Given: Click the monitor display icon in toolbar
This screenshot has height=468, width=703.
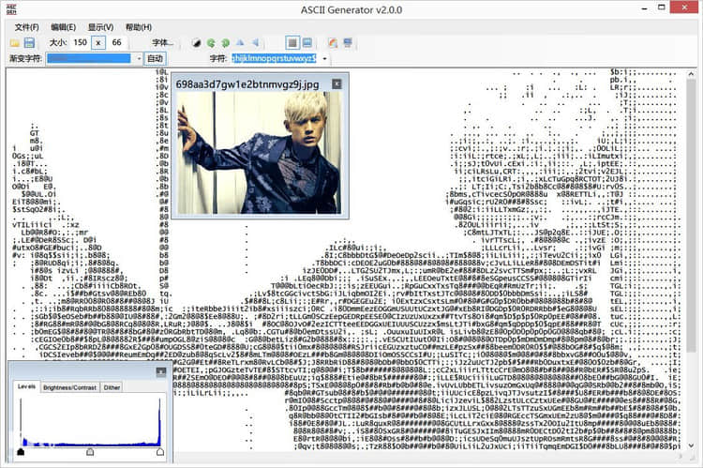Looking at the screenshot, I should pyautogui.click(x=348, y=42).
